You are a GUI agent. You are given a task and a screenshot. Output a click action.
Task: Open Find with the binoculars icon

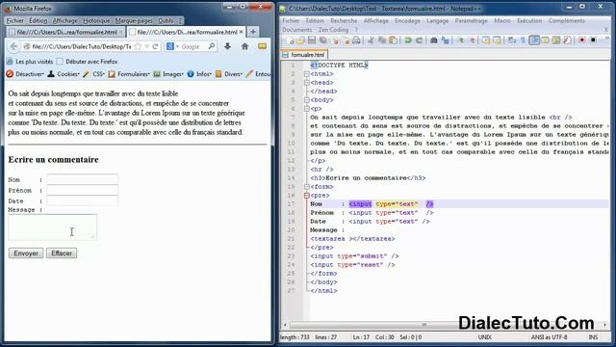click(x=434, y=40)
